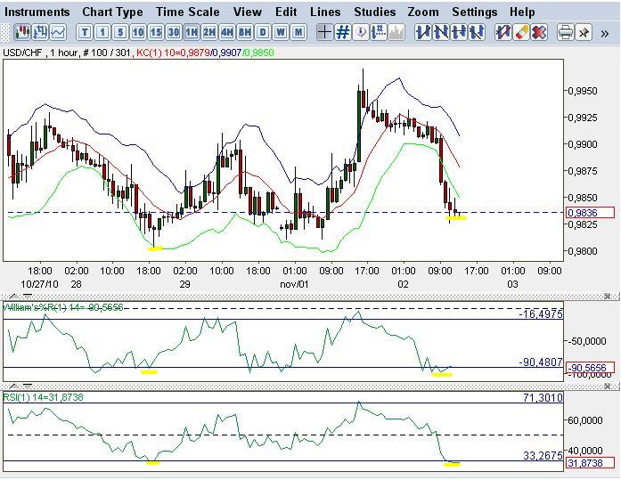Click the eraser icon in toolbar
Viewport: 621px width, 480px height.
(x=521, y=32)
